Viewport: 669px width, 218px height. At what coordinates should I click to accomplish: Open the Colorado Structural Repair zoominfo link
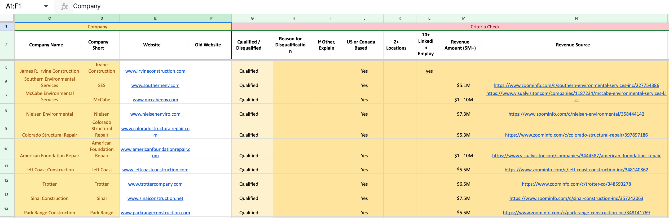576,135
